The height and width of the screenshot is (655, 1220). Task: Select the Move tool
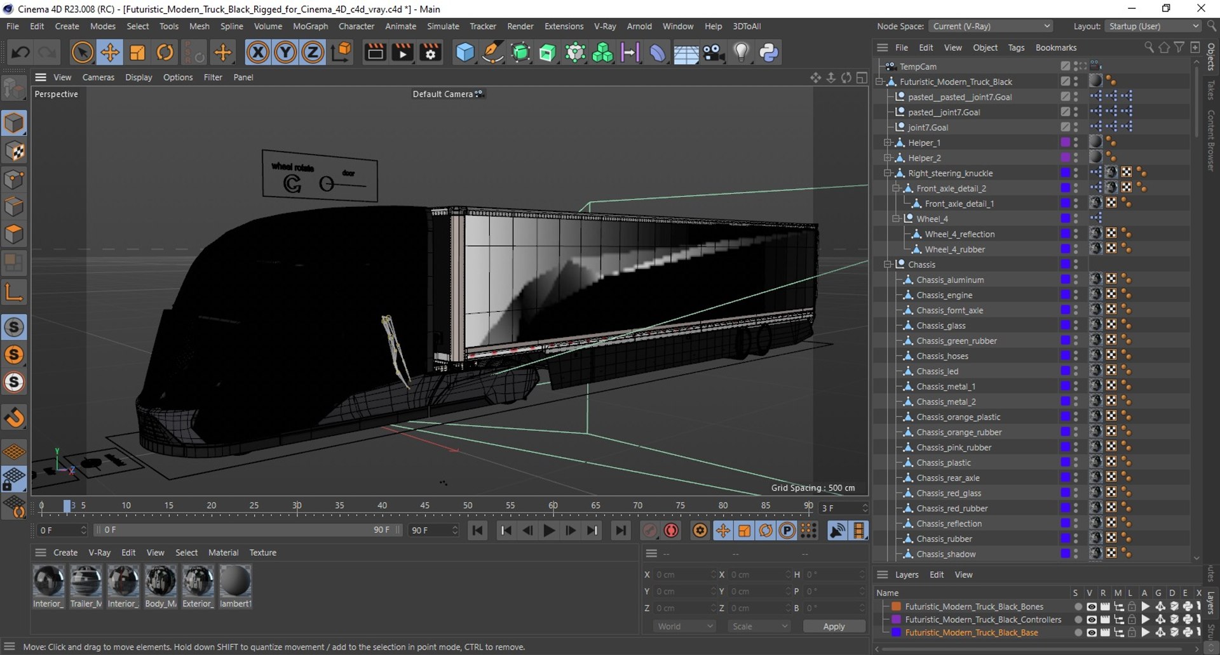click(x=110, y=52)
